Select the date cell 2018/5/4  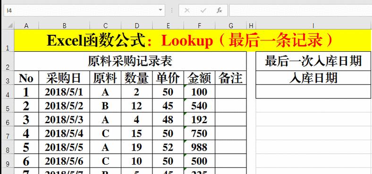pos(64,133)
